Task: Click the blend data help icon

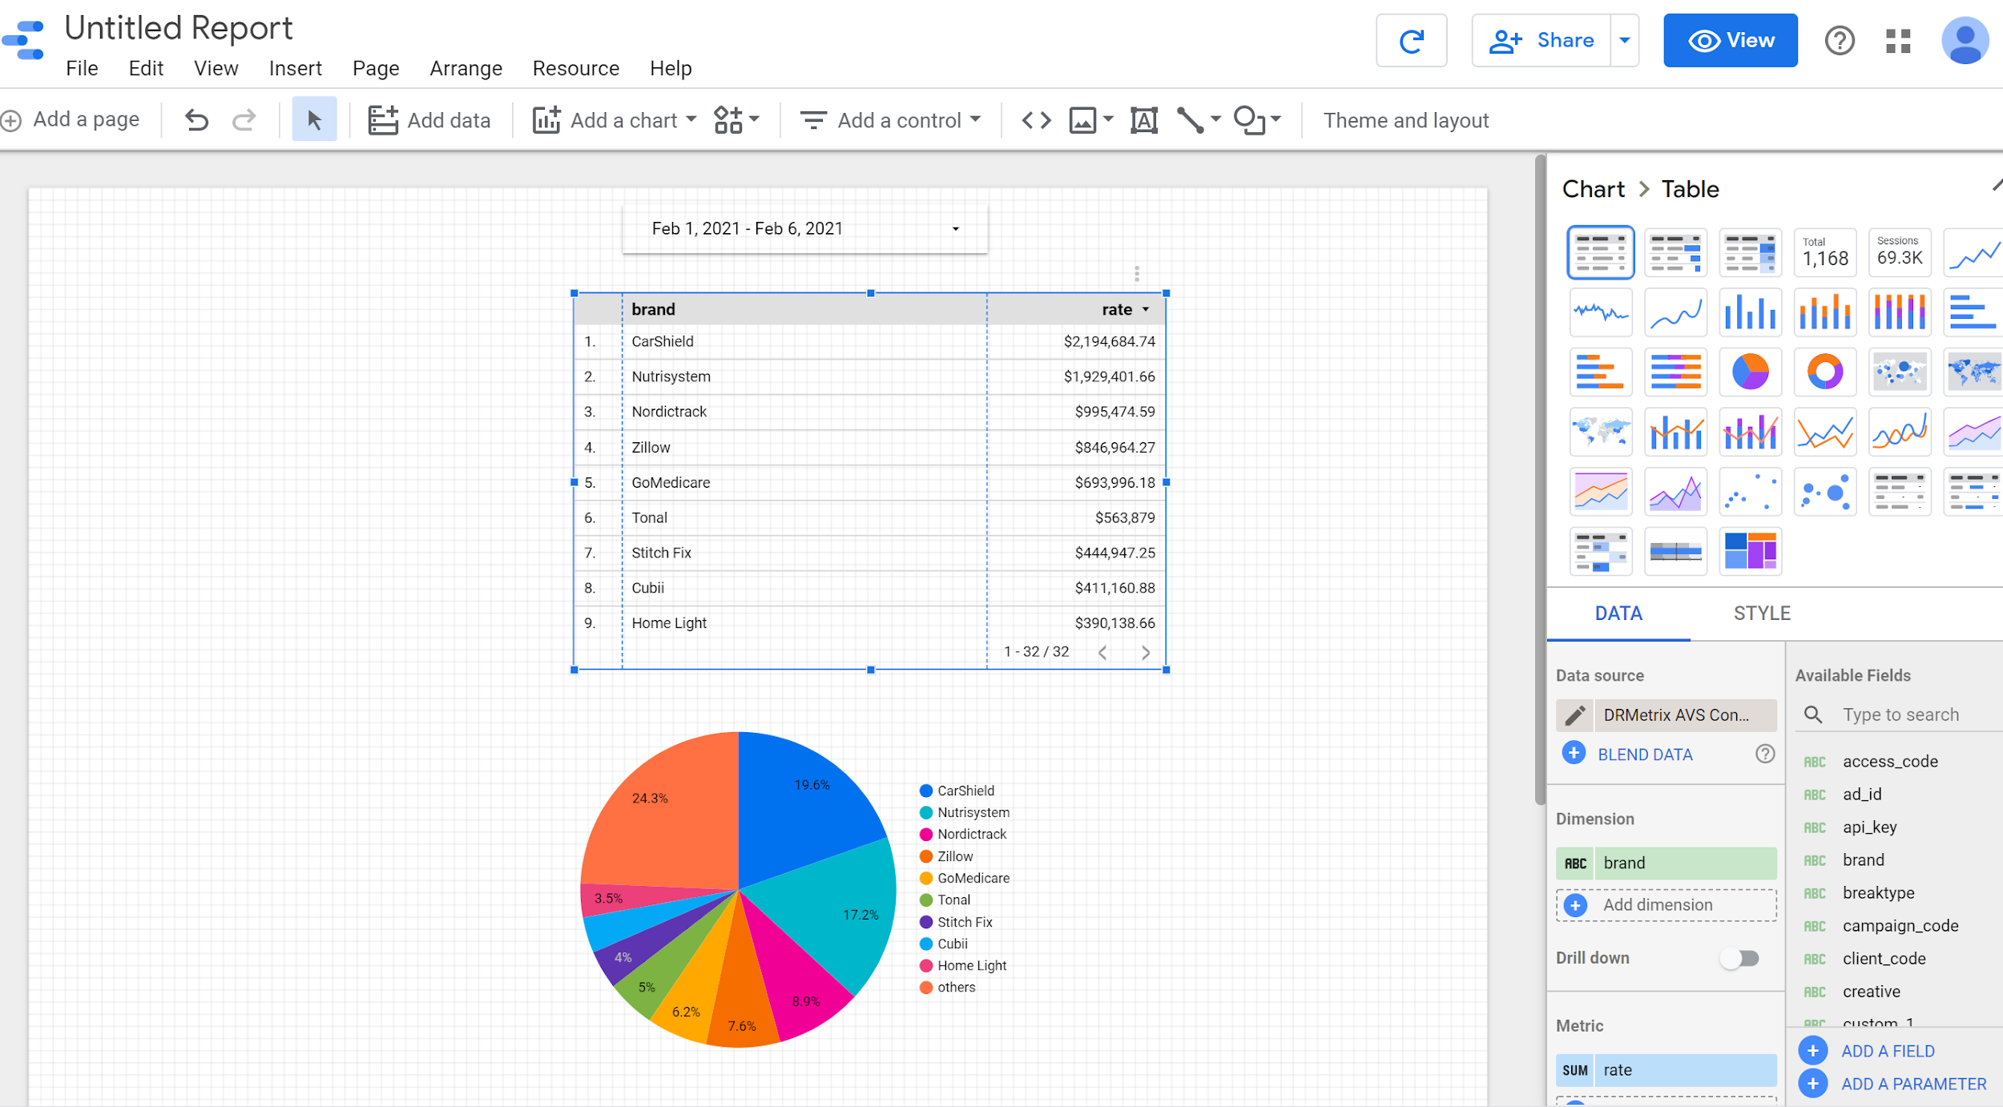Action: tap(1764, 754)
